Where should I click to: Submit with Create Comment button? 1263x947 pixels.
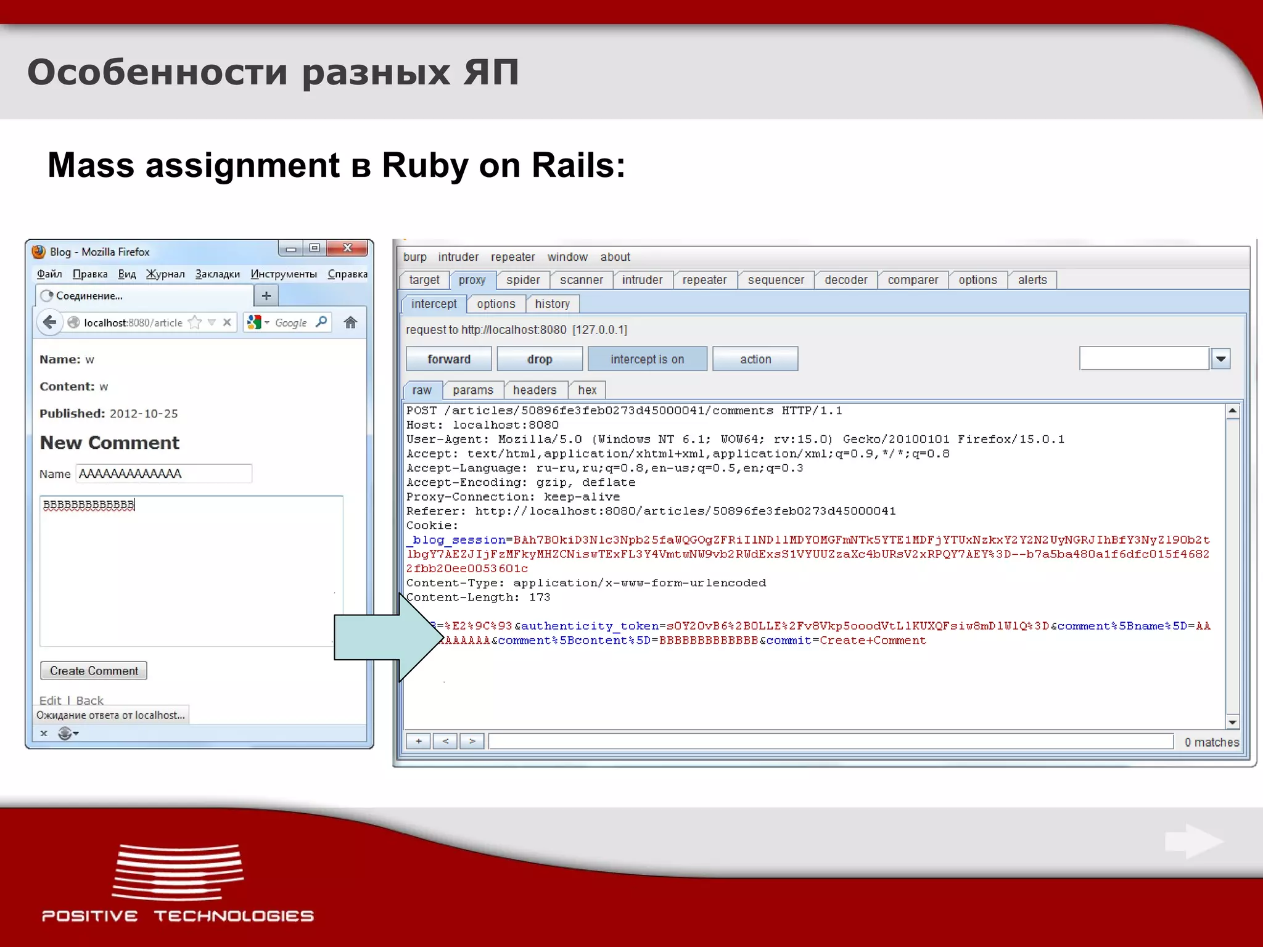click(94, 671)
